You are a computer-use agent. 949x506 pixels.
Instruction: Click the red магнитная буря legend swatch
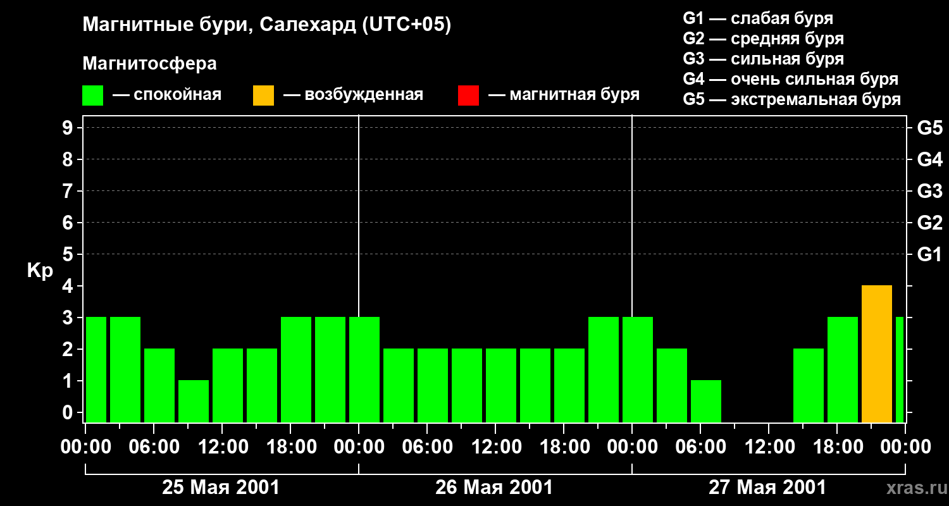(x=468, y=96)
